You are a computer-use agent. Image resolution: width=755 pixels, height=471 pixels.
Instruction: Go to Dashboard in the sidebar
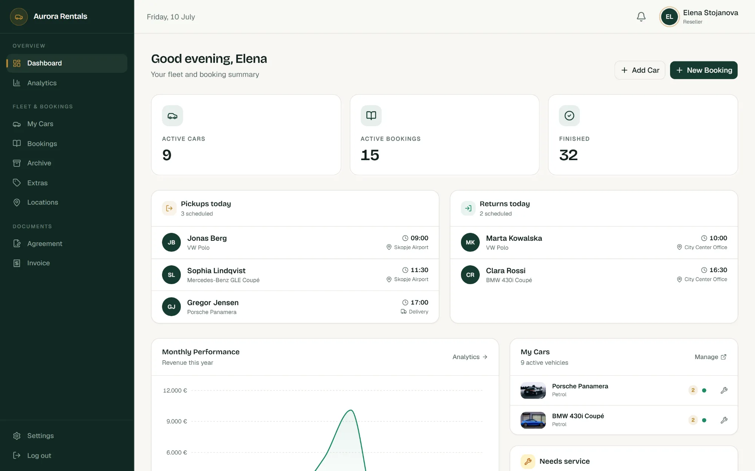pos(67,63)
